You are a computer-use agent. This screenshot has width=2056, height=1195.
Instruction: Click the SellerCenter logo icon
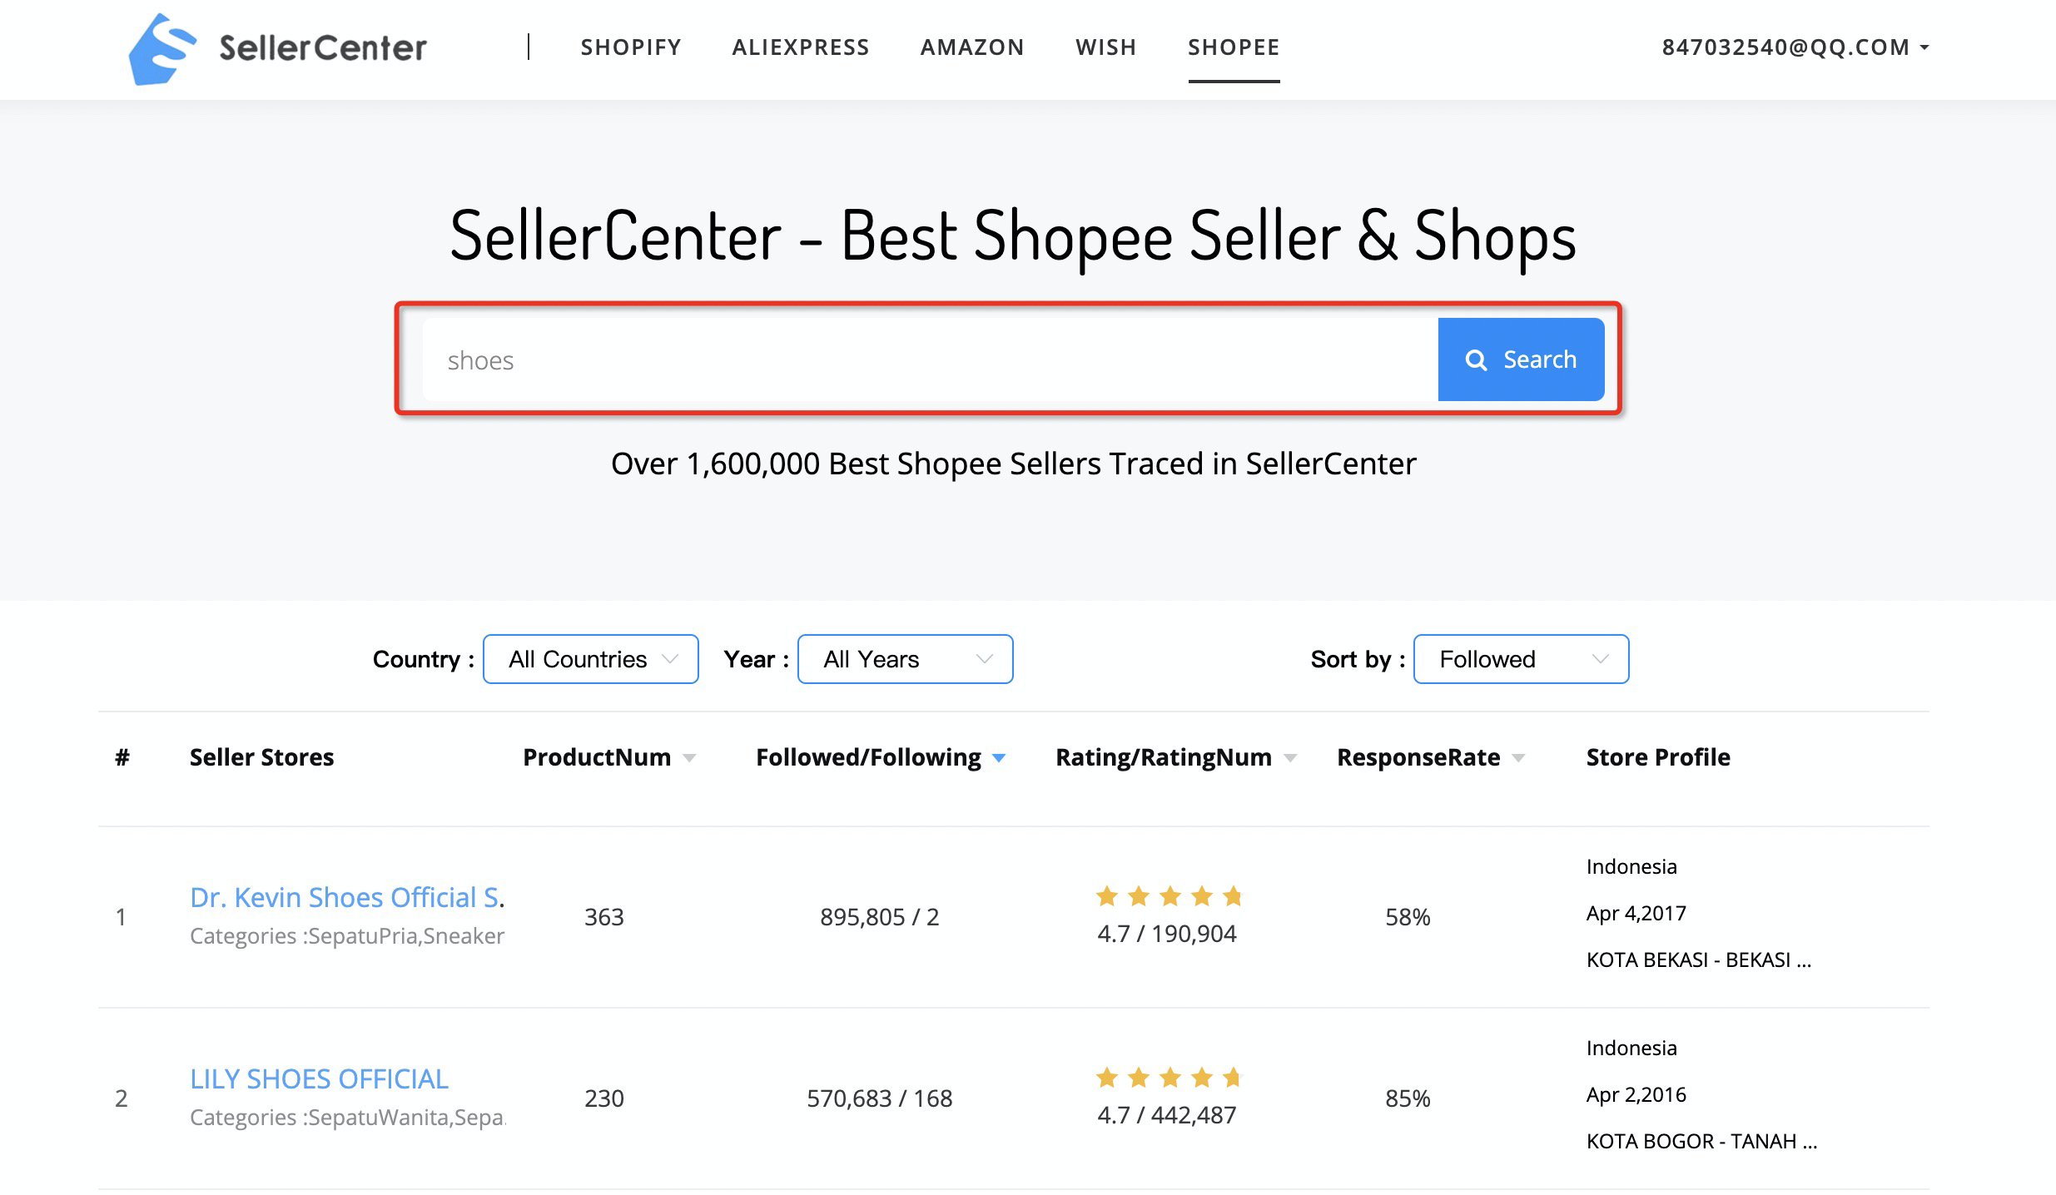click(162, 49)
